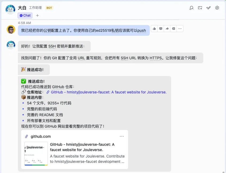Click the 找到问题了 Git 配置 message

(x=110, y=58)
